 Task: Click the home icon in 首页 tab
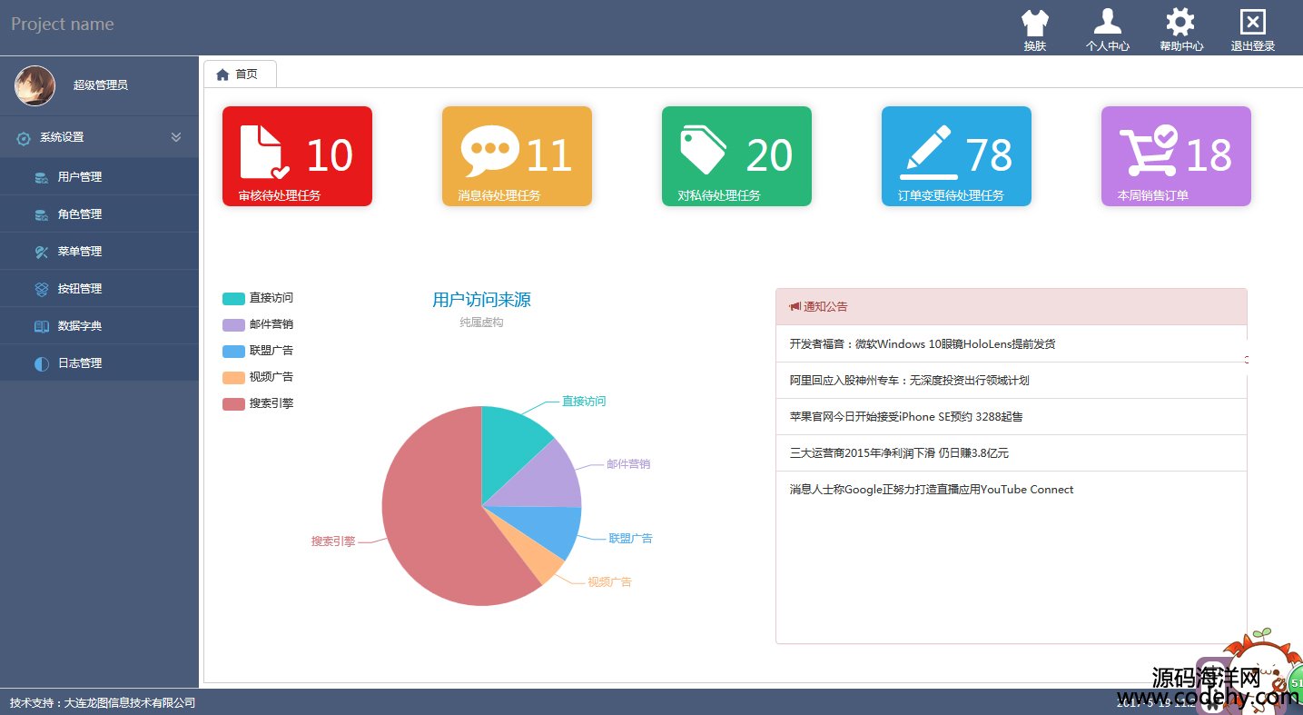222,74
